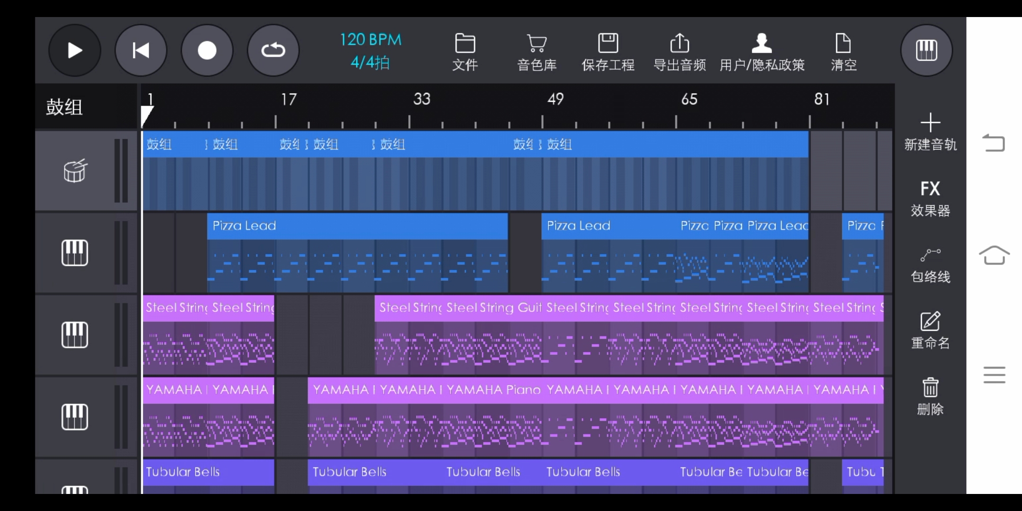Viewport: 1022px width, 511px height.
Task: Click the YAMAHA track volume meter
Action: pyautogui.click(x=122, y=416)
